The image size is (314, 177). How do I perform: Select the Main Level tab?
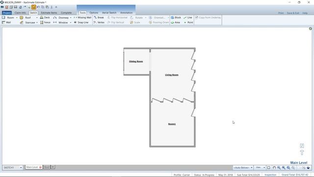(33, 167)
